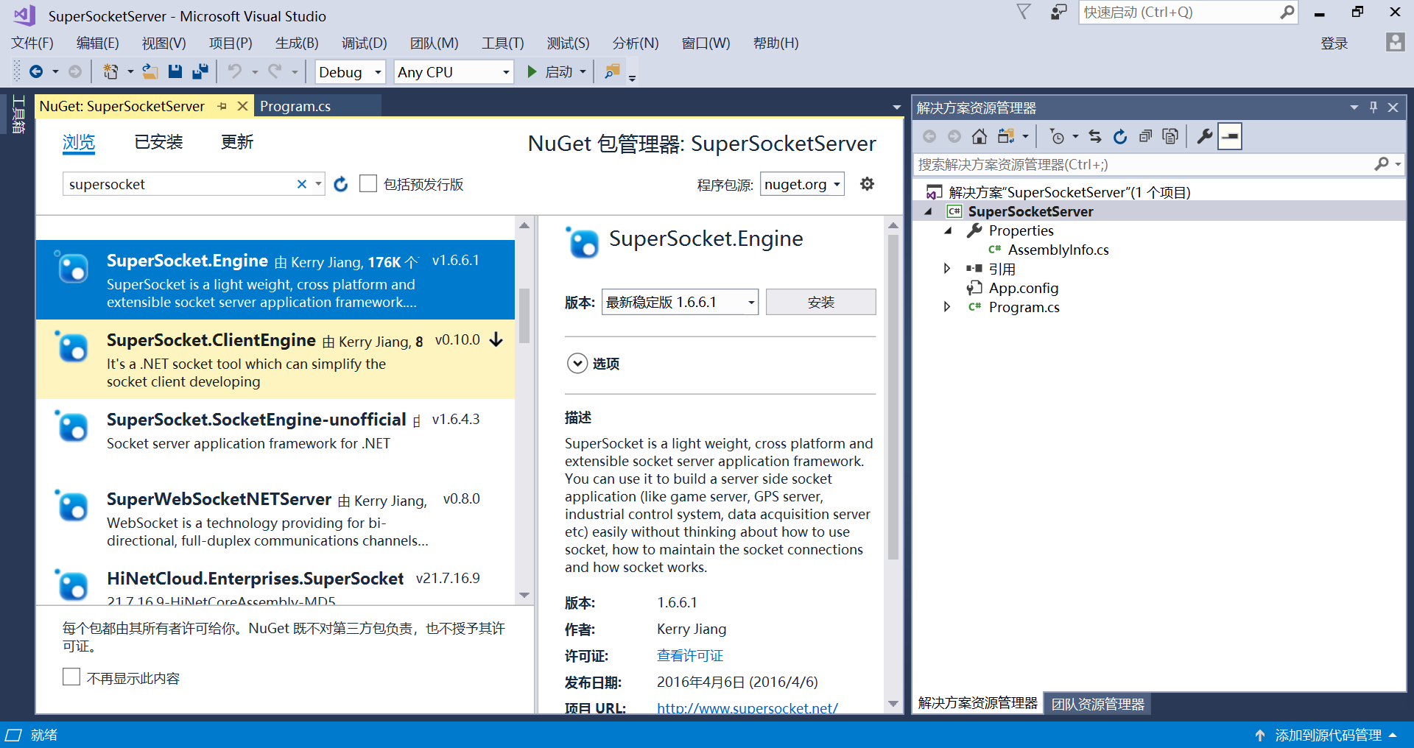Viewport: 1414px width, 748px height.
Task: Switch to the 已安装 tab
Action: (158, 142)
